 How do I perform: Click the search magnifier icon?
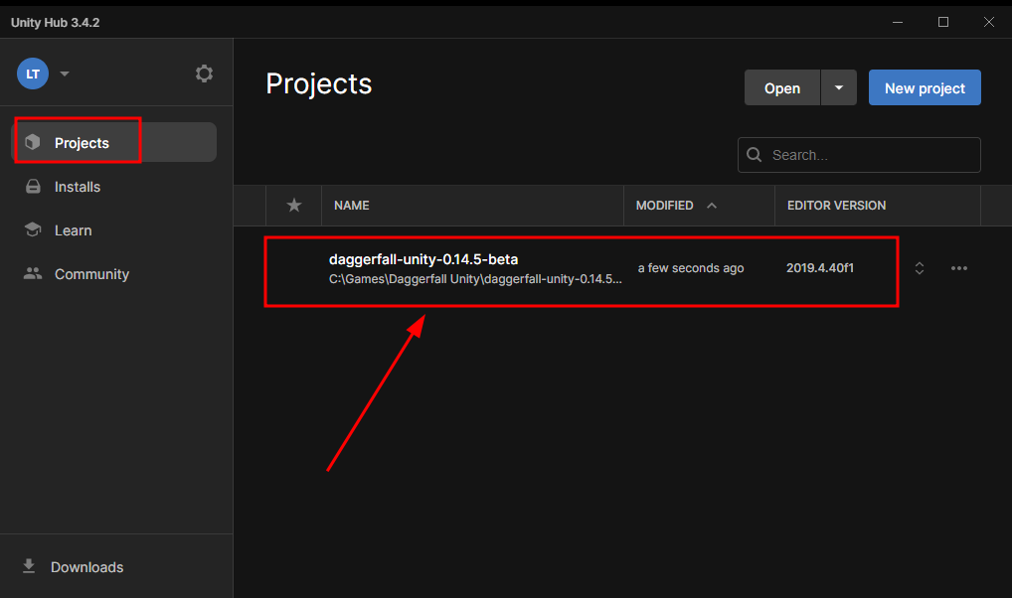click(x=754, y=155)
